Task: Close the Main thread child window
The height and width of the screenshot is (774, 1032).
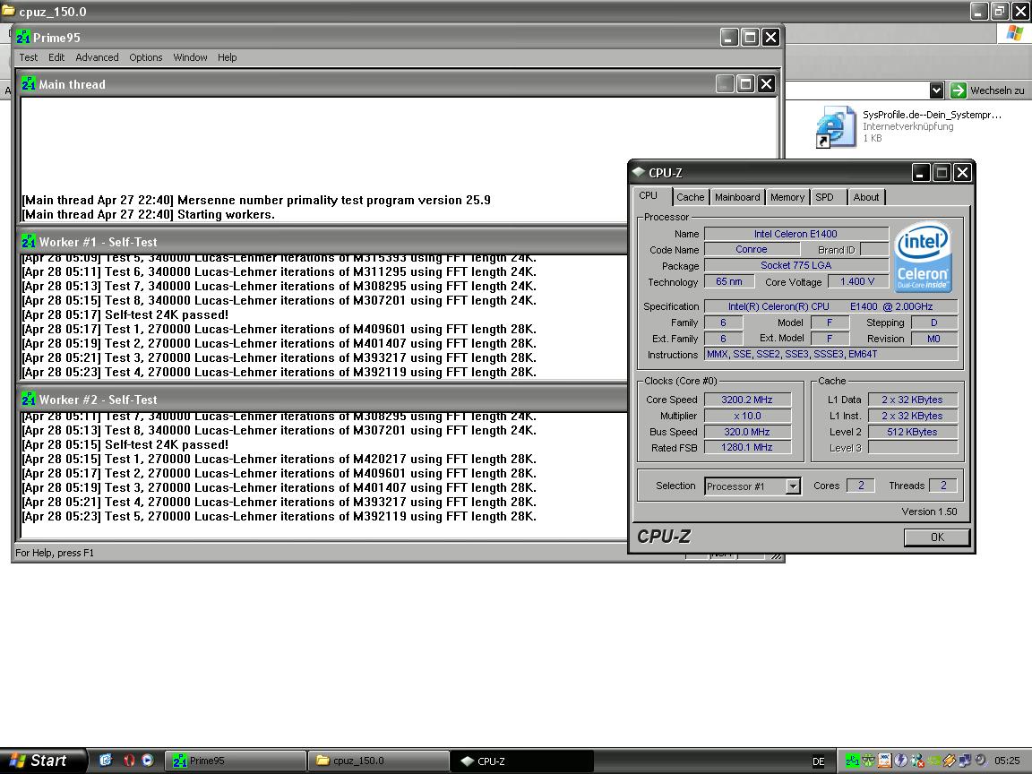Action: pyautogui.click(x=766, y=83)
